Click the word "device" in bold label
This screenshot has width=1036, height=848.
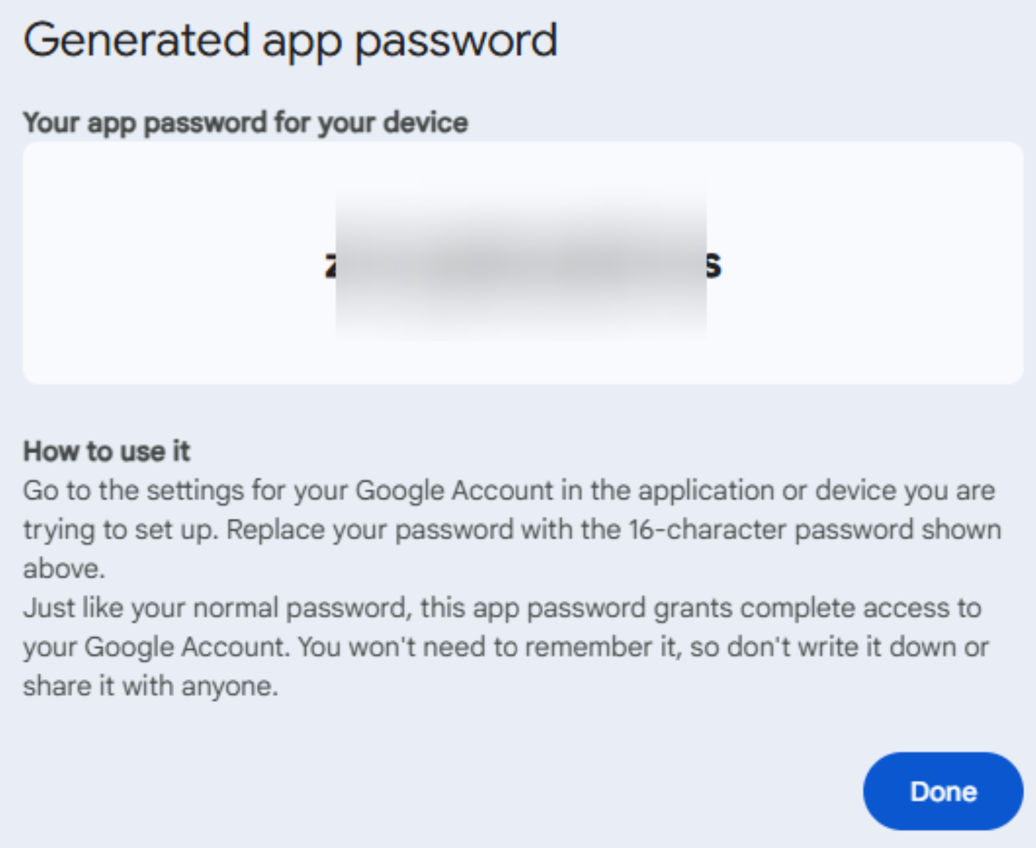tap(426, 122)
